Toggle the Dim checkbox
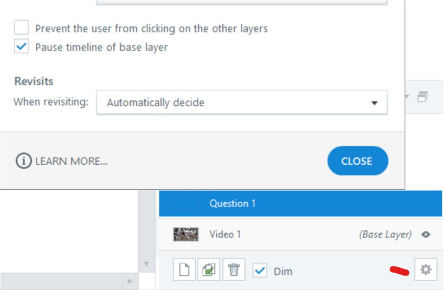Image resolution: width=444 pixels, height=290 pixels. [x=260, y=270]
